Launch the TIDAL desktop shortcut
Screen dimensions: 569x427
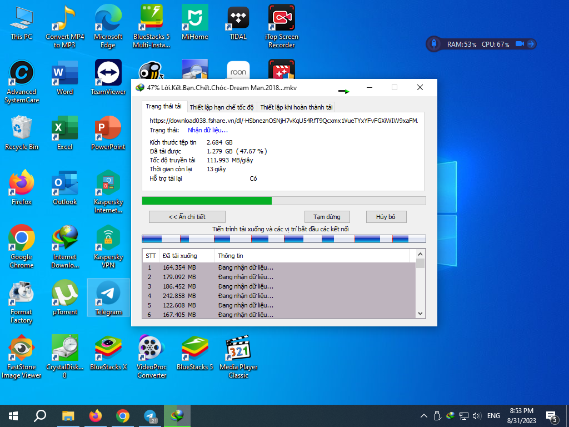238,23
